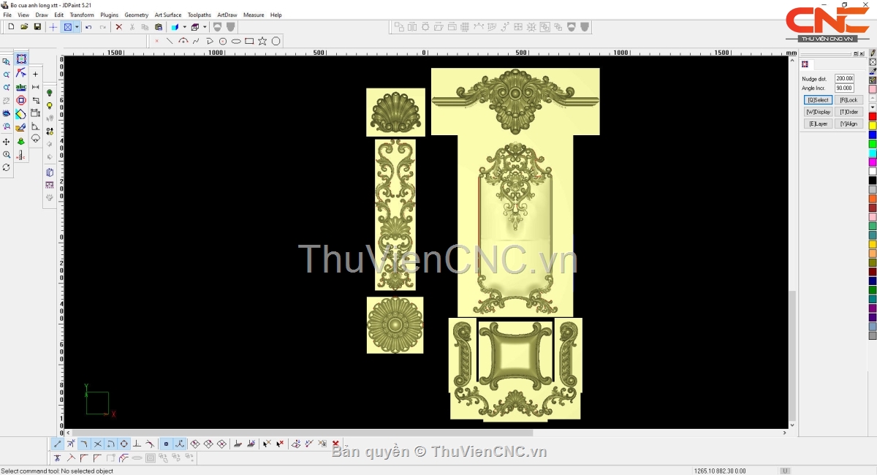Click the Undo arrow icon

tap(88, 27)
